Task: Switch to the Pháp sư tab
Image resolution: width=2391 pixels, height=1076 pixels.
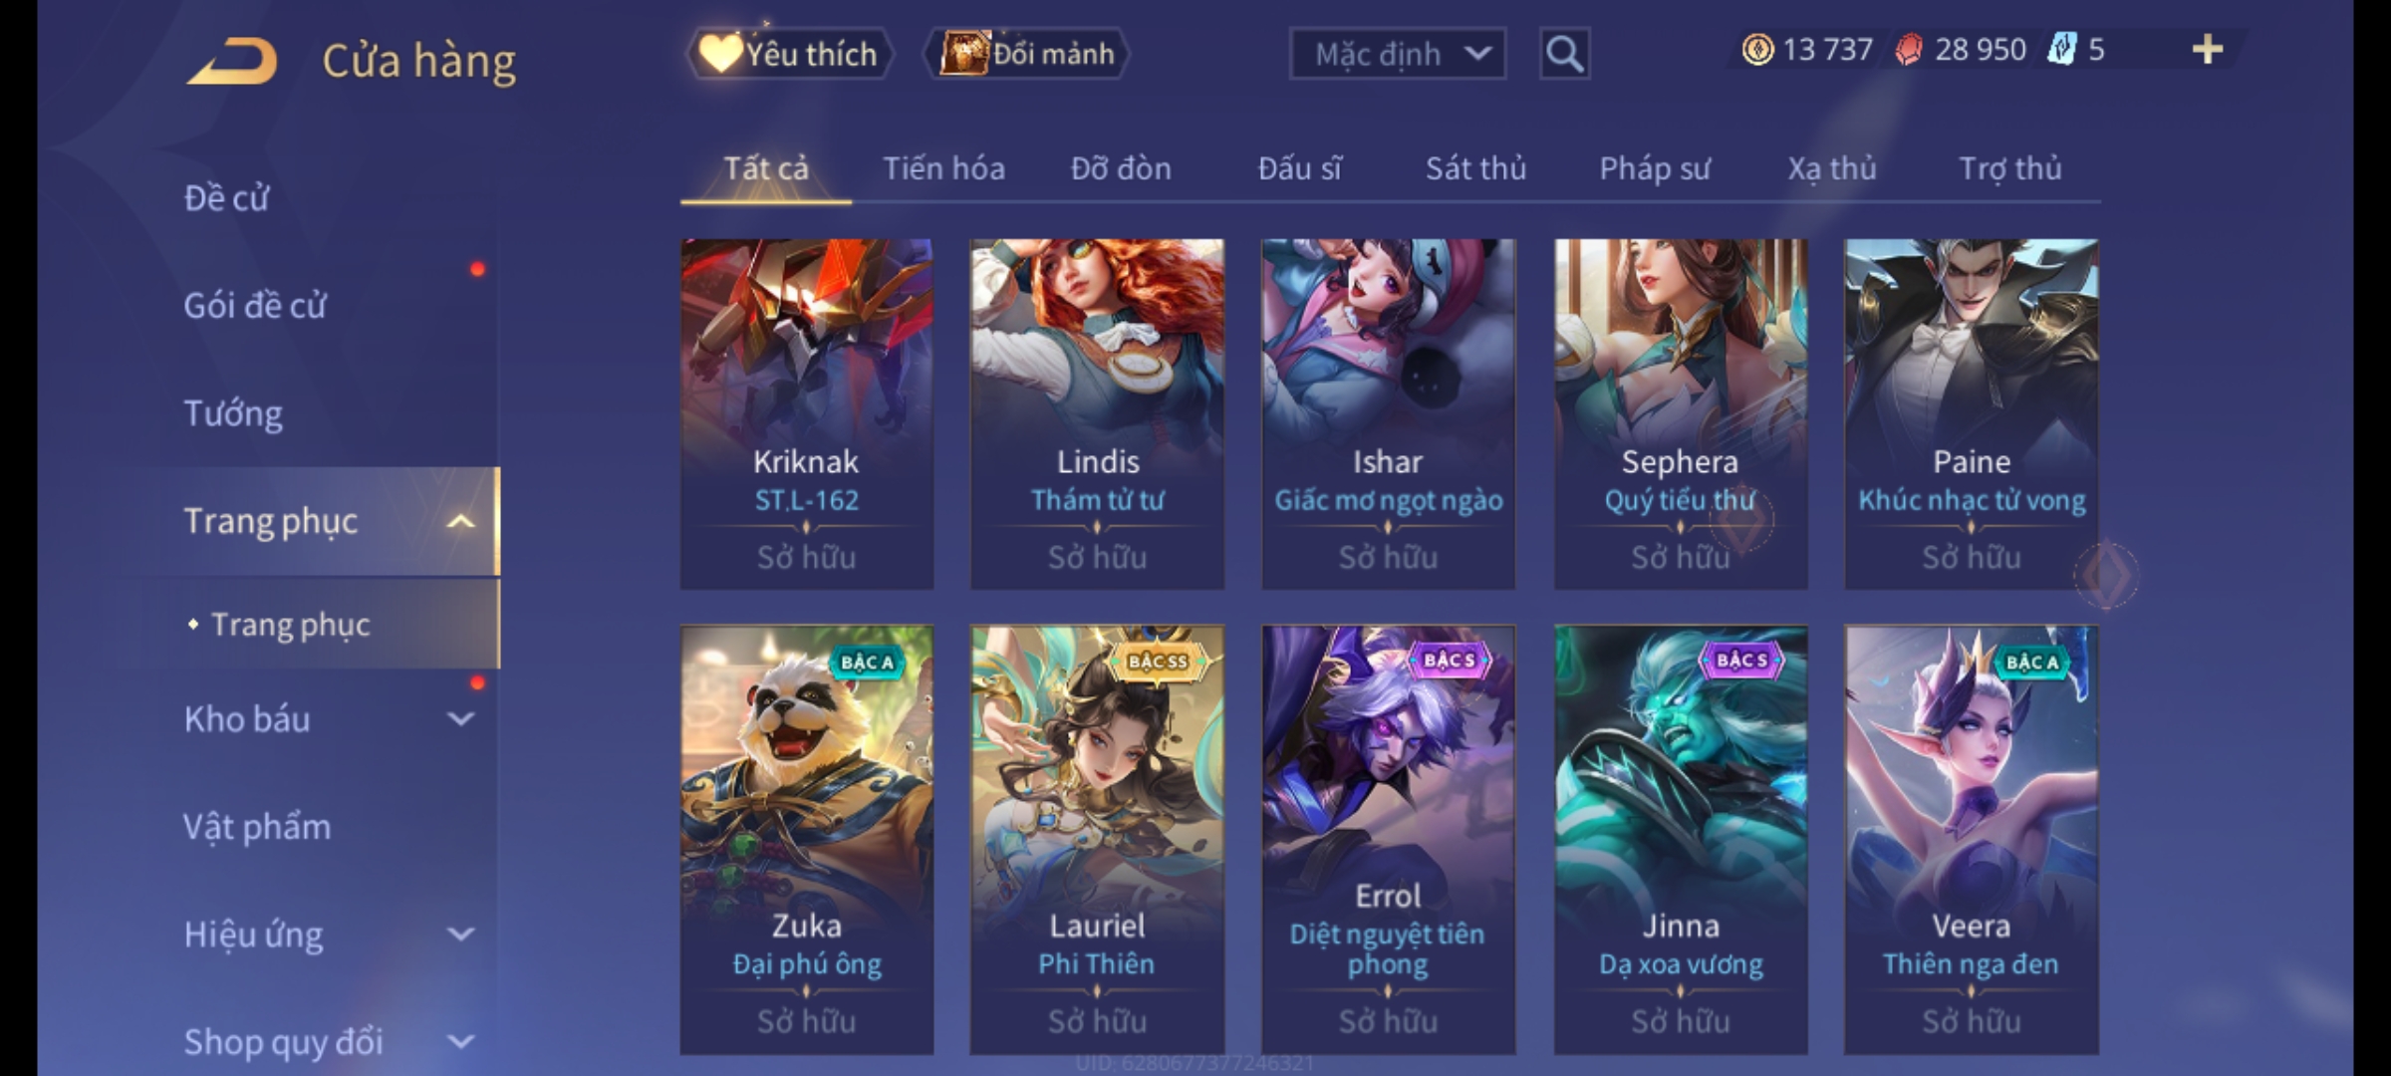Action: (1654, 168)
